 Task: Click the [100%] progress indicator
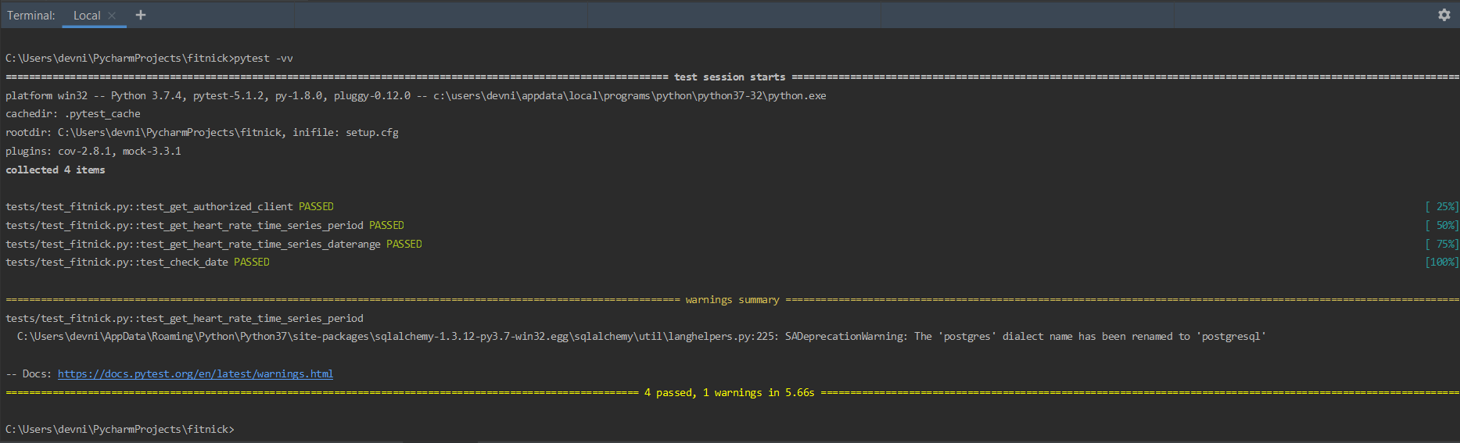pos(1441,262)
